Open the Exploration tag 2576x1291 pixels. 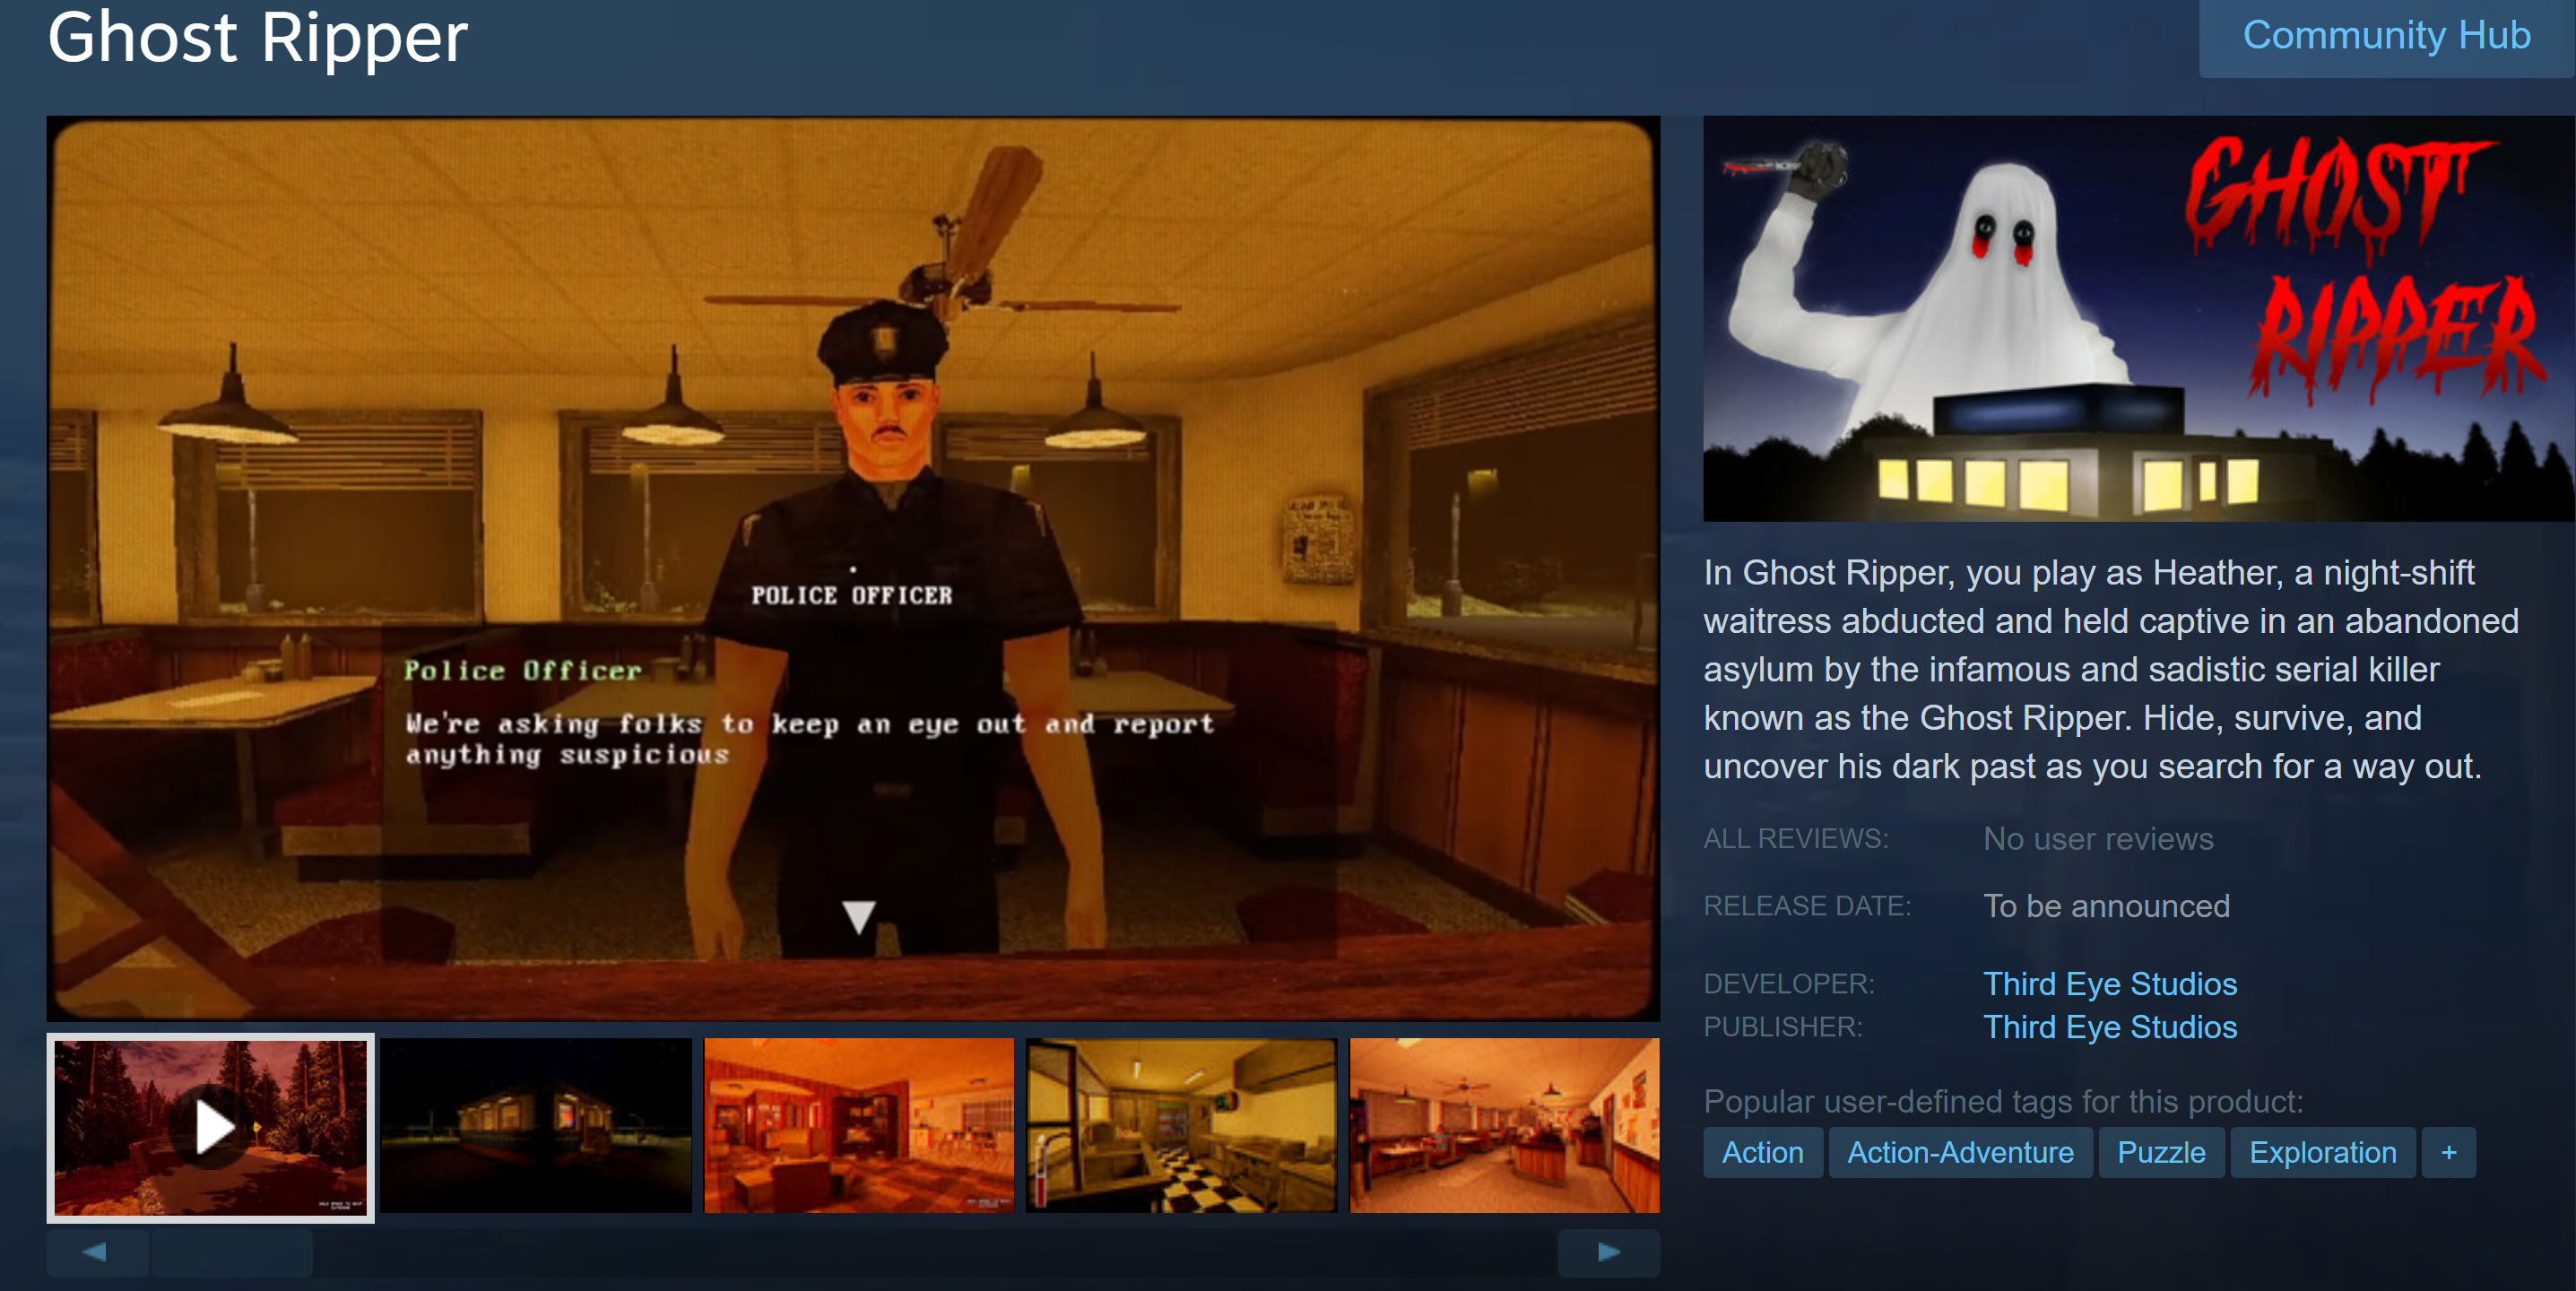click(x=2322, y=1152)
